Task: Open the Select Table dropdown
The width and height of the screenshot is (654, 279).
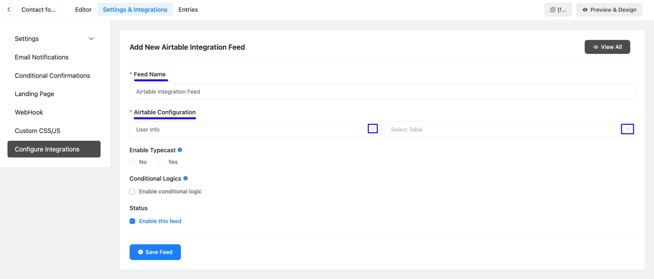Action: (510, 129)
